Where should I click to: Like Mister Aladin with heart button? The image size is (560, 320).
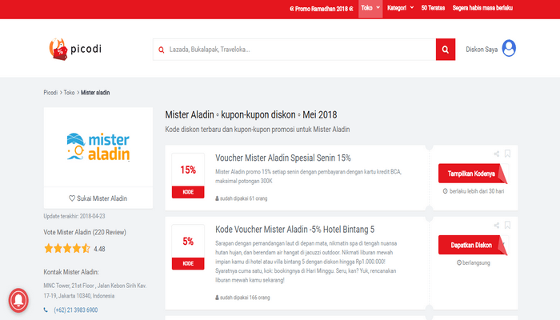tap(98, 198)
